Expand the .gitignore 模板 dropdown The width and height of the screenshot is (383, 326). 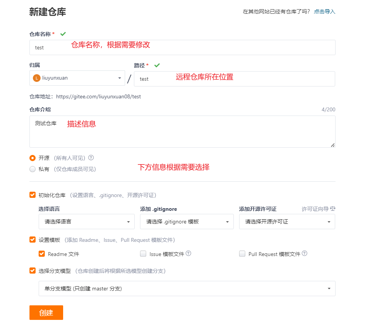(187, 222)
